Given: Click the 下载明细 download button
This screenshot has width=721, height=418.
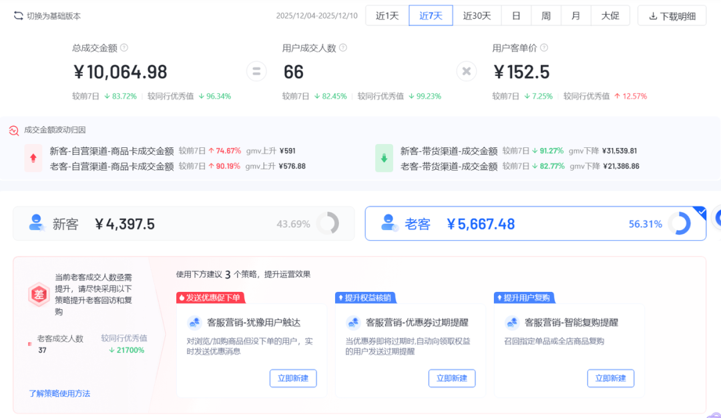Looking at the screenshot, I should tap(672, 16).
